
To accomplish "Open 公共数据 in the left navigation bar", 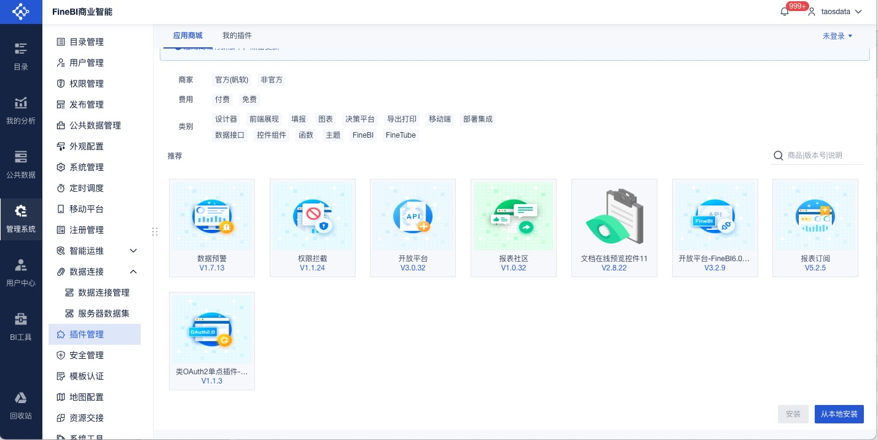I will (21, 164).
